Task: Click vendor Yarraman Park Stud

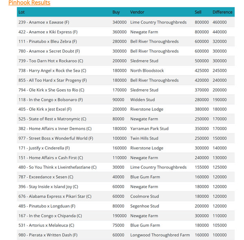Action: (x=149, y=129)
